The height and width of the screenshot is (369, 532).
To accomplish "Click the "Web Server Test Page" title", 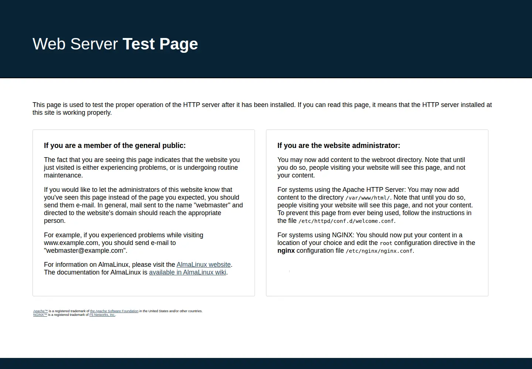I will (115, 44).
